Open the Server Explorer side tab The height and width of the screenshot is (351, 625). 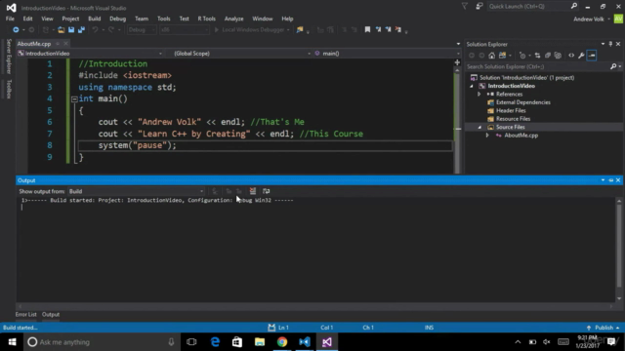[x=9, y=57]
